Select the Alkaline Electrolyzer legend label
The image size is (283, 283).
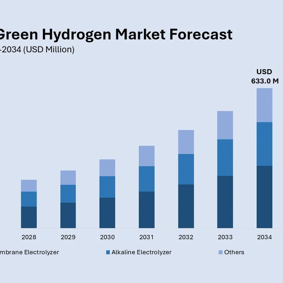[141, 252]
